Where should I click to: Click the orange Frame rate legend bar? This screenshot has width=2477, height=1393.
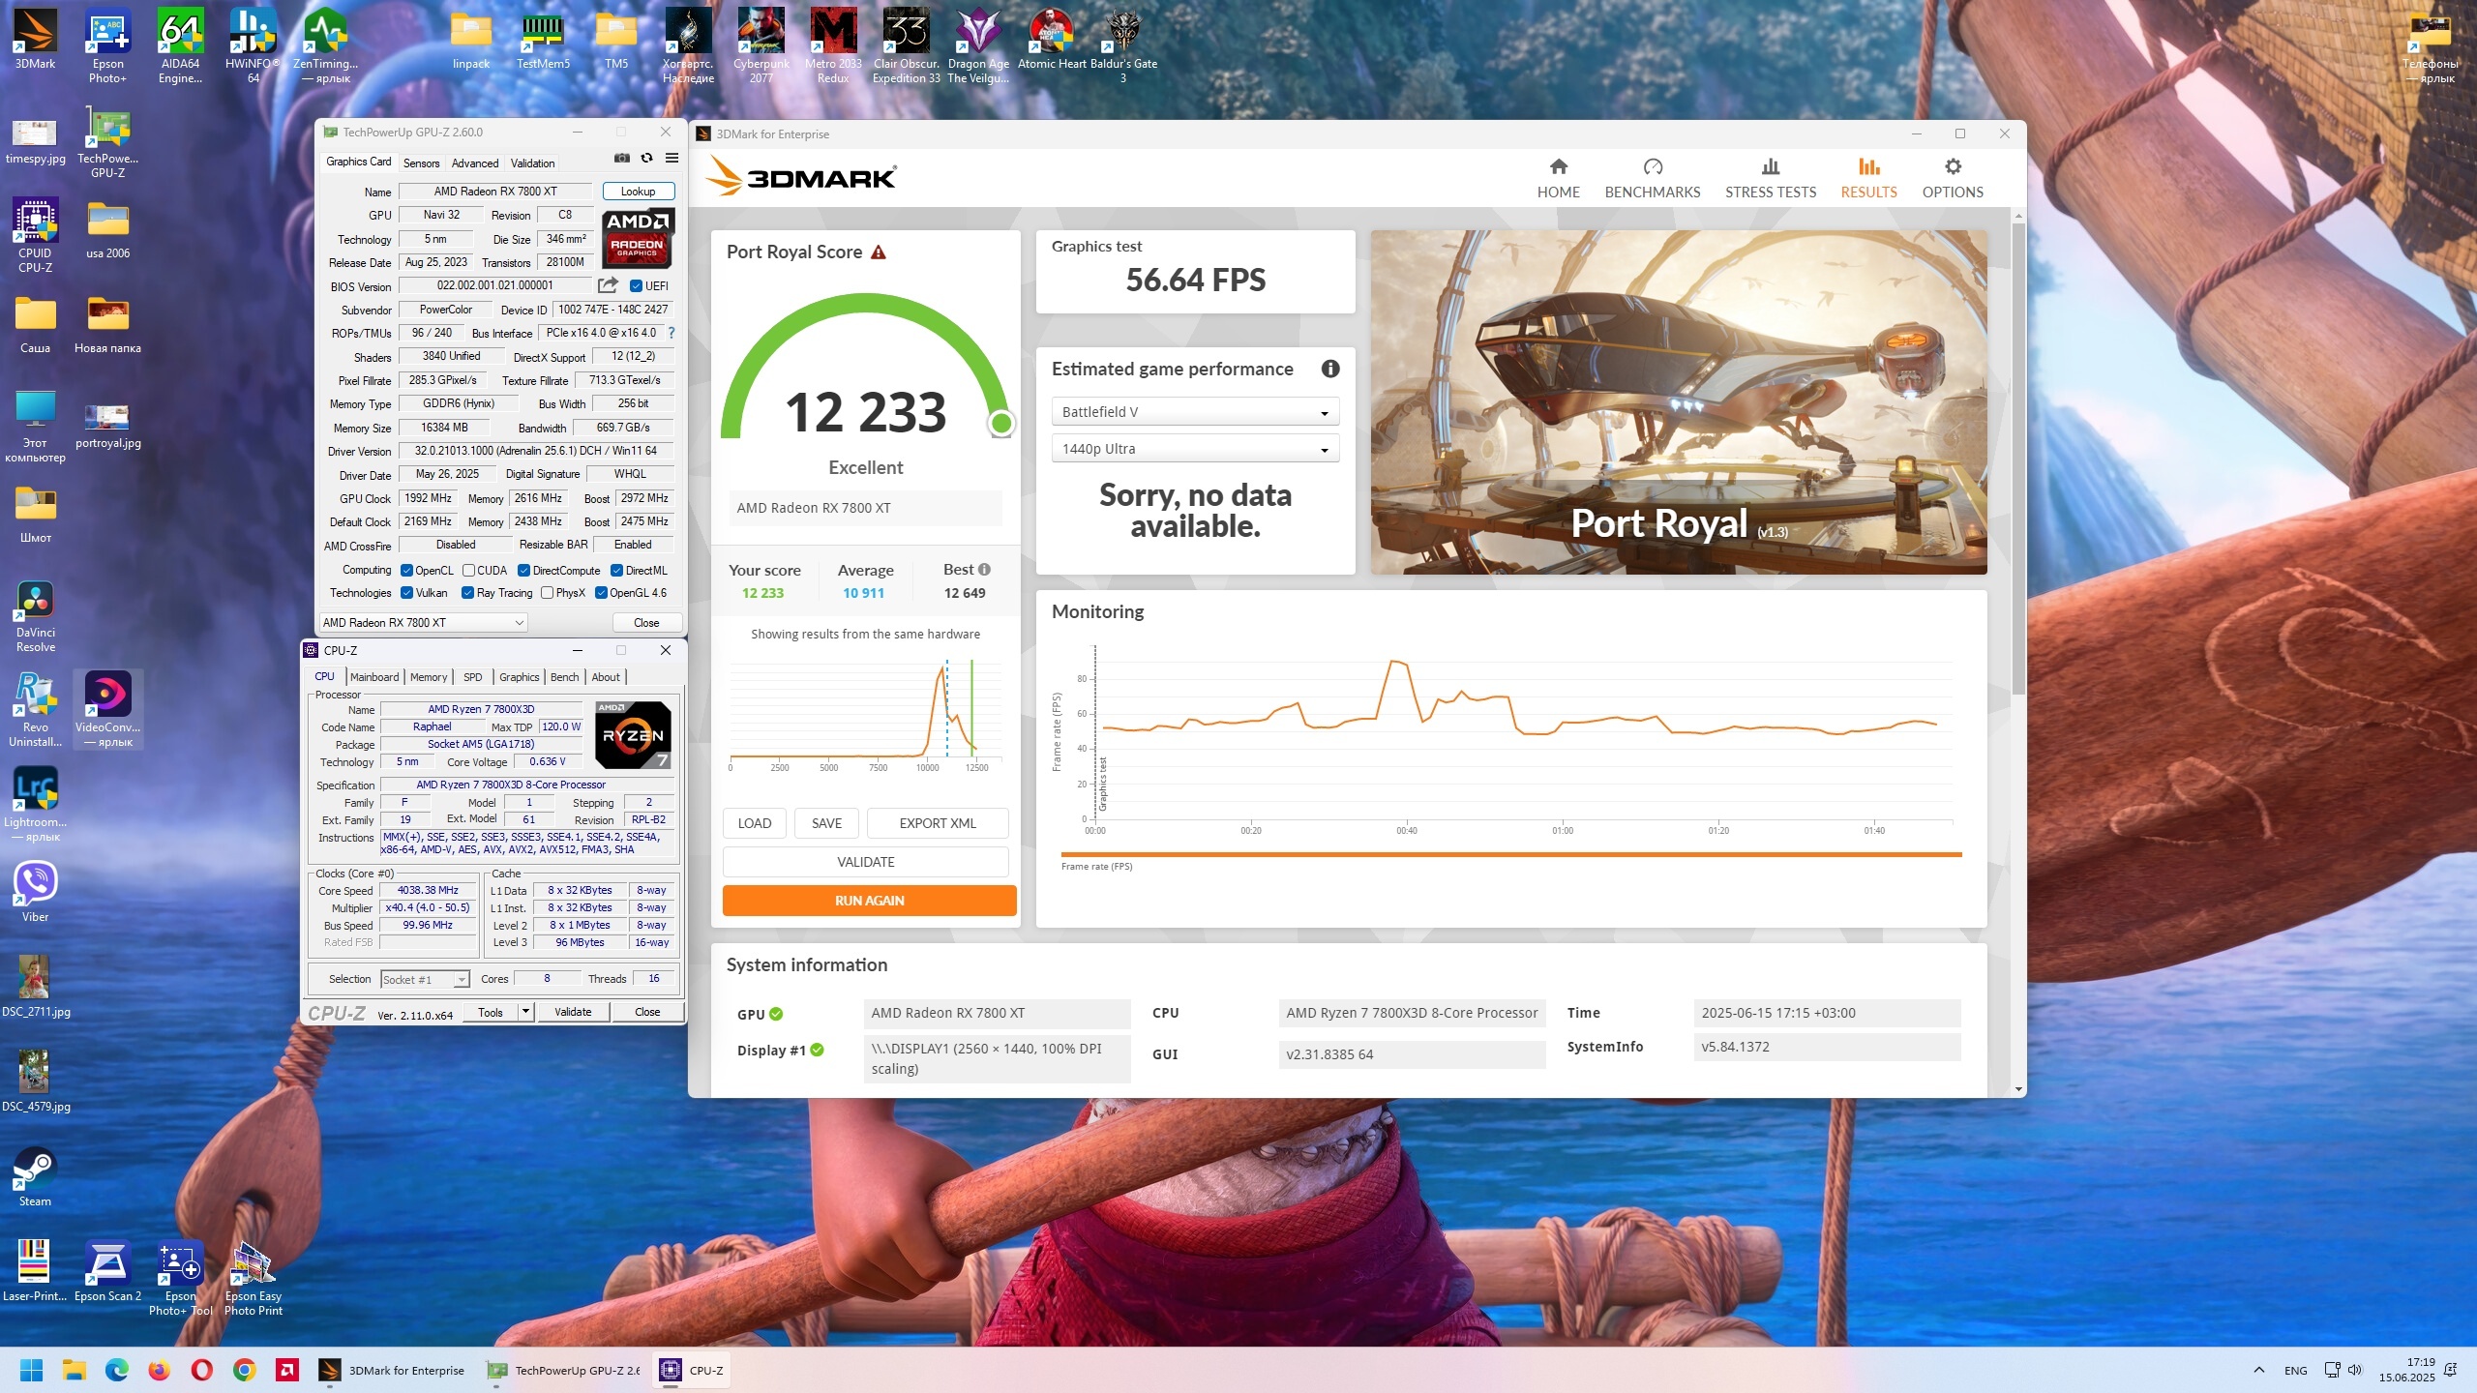(1511, 854)
